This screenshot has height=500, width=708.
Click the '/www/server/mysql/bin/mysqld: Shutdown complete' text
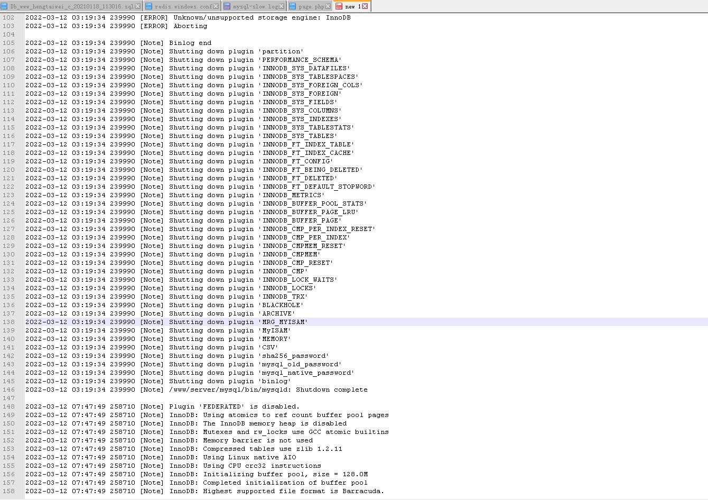(268, 390)
